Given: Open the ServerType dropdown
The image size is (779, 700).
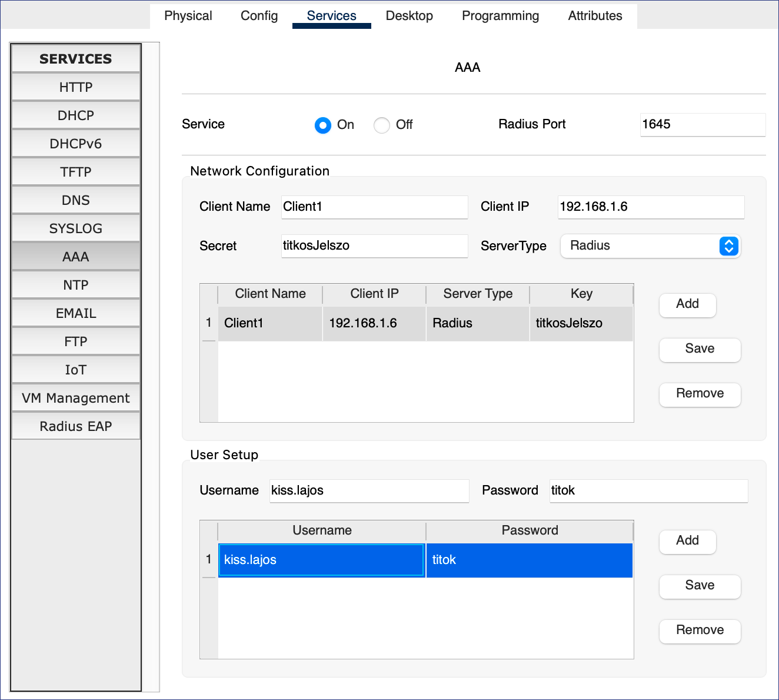Looking at the screenshot, I should click(651, 246).
